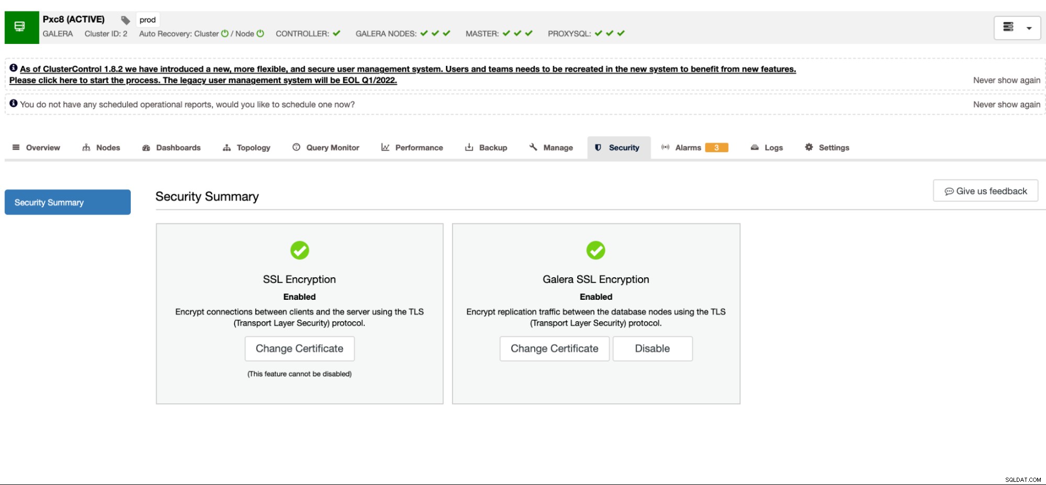
Task: Change Certificate for SSL Encryption
Action: point(299,348)
